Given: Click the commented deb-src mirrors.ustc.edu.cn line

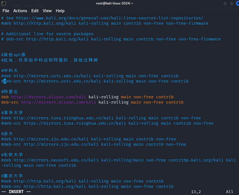Looking at the screenshot, I should (95, 81).
